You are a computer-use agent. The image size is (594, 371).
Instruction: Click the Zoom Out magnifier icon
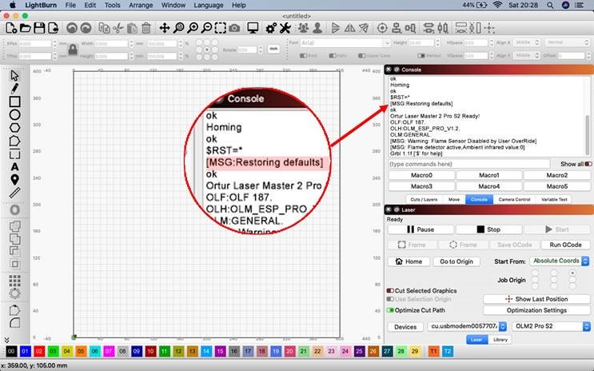pyautogui.click(x=207, y=28)
